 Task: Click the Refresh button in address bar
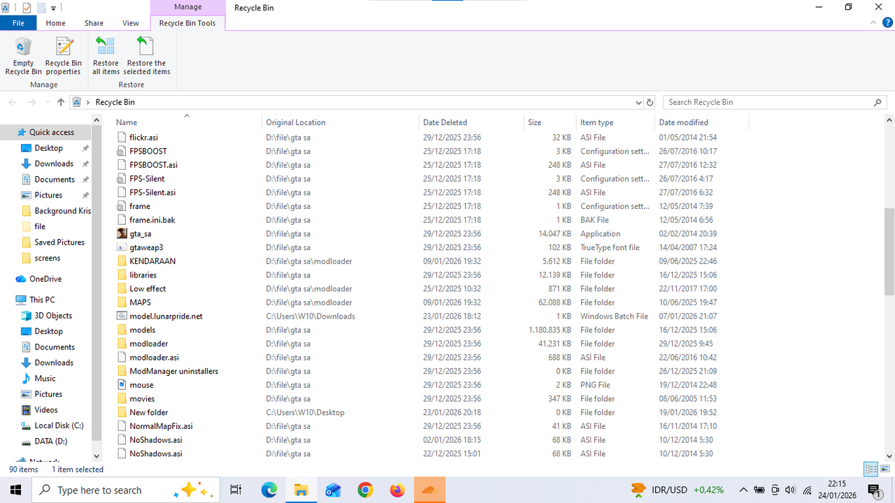click(x=650, y=102)
